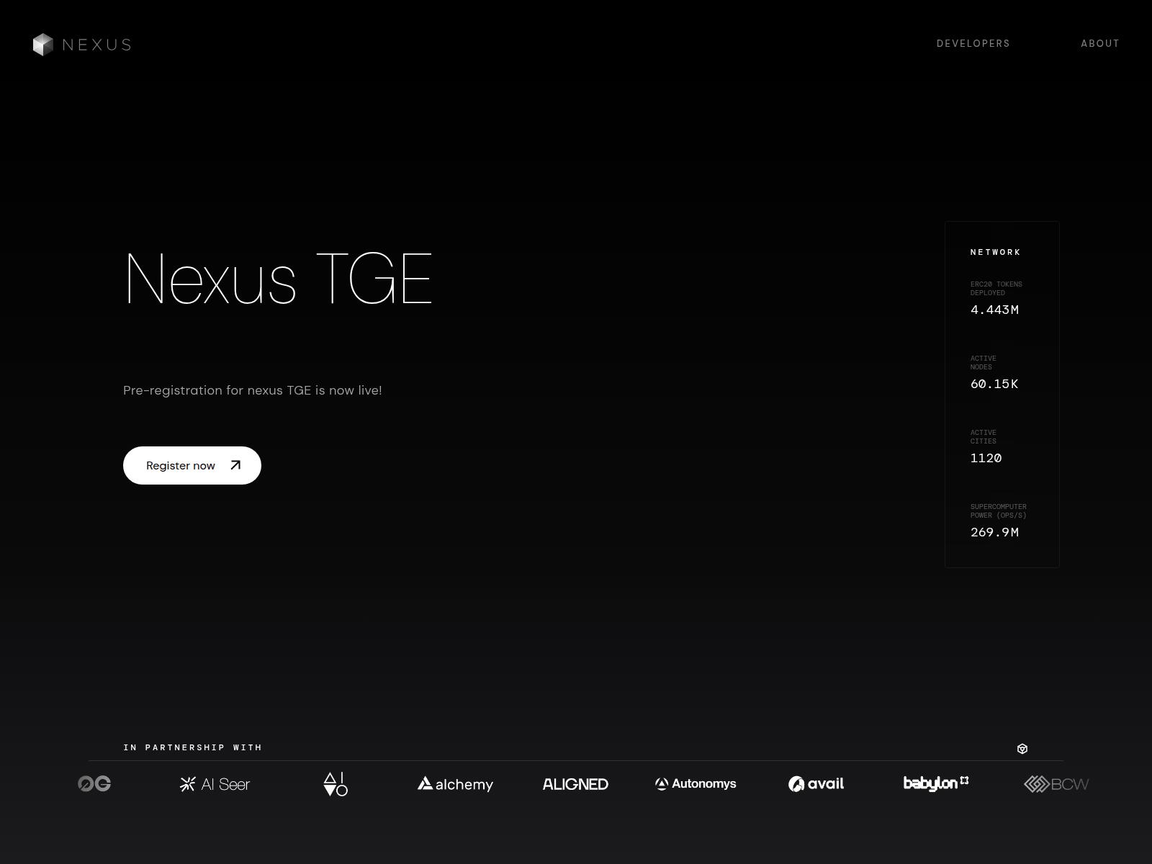Open the Avail partner logo
This screenshot has height=864, width=1152.
(816, 783)
